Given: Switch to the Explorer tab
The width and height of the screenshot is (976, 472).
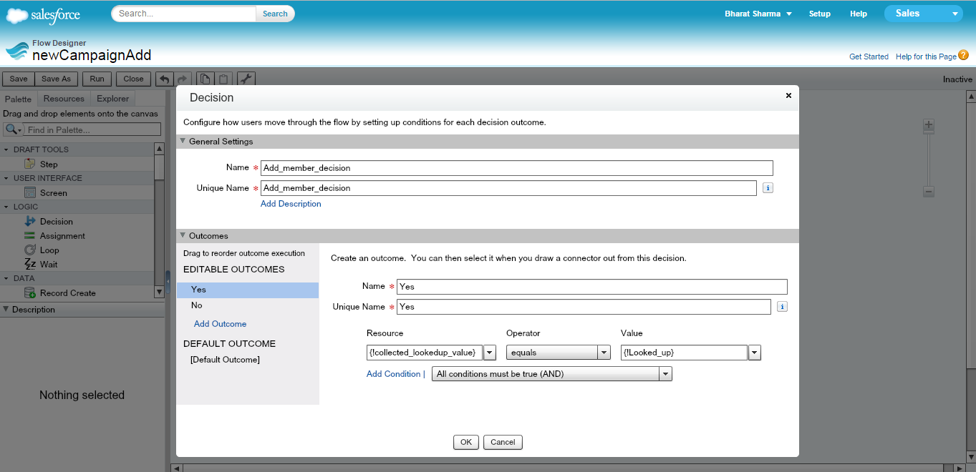Looking at the screenshot, I should (x=113, y=99).
